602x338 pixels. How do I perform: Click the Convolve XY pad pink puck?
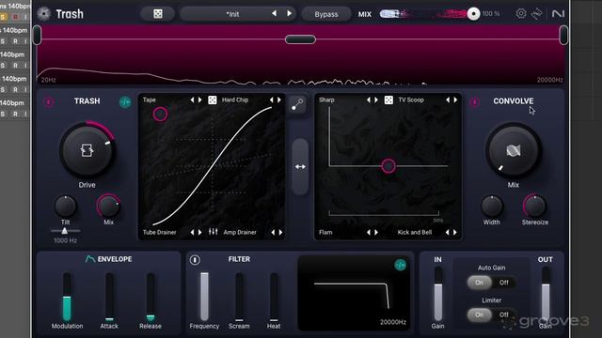[x=388, y=166]
